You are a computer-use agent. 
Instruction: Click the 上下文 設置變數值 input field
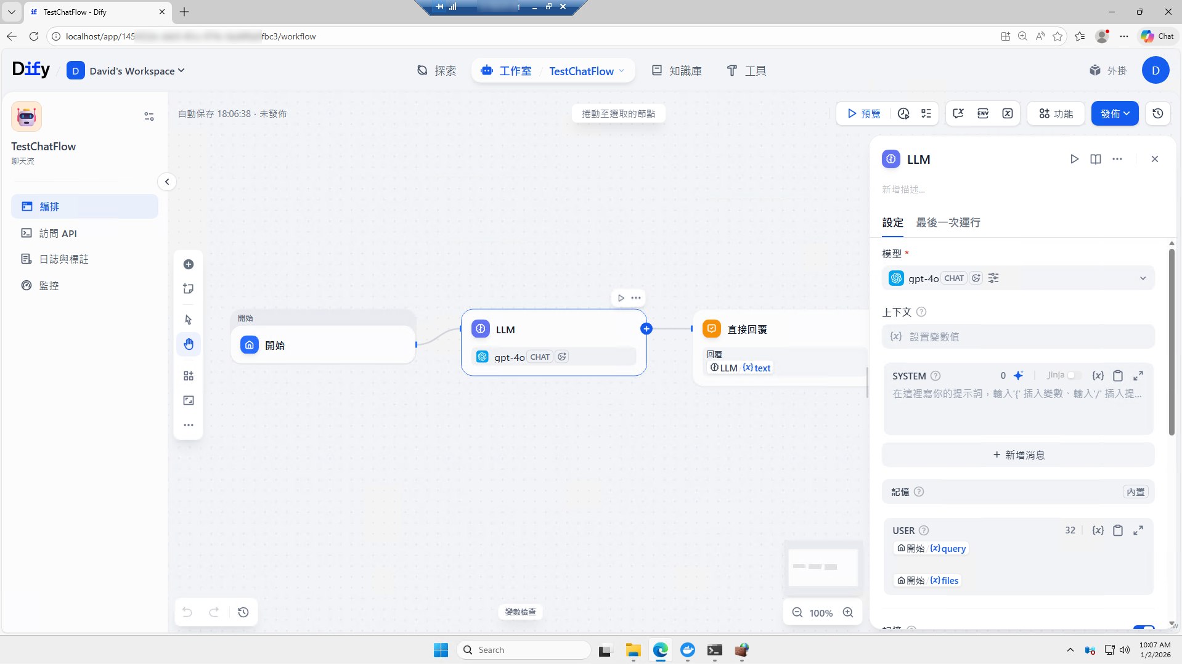pyautogui.click(x=1018, y=336)
